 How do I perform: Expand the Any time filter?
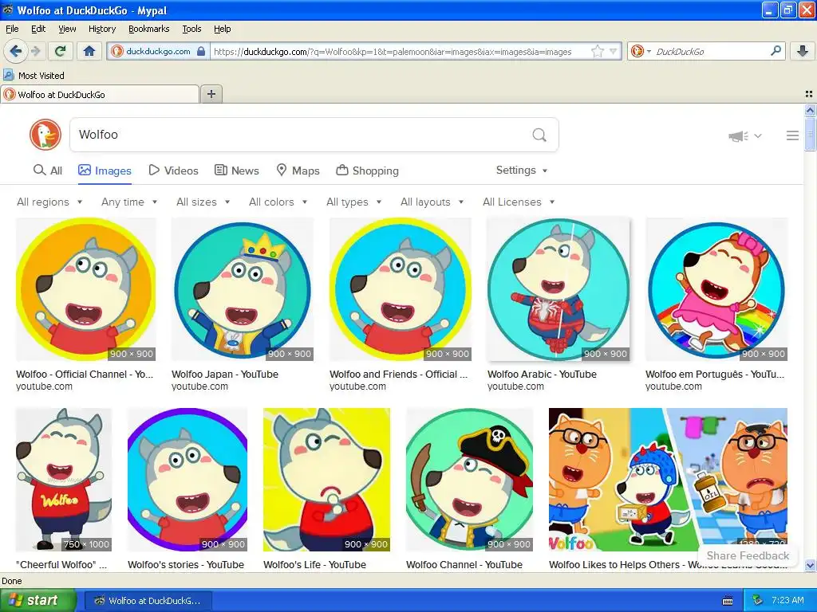click(x=129, y=202)
